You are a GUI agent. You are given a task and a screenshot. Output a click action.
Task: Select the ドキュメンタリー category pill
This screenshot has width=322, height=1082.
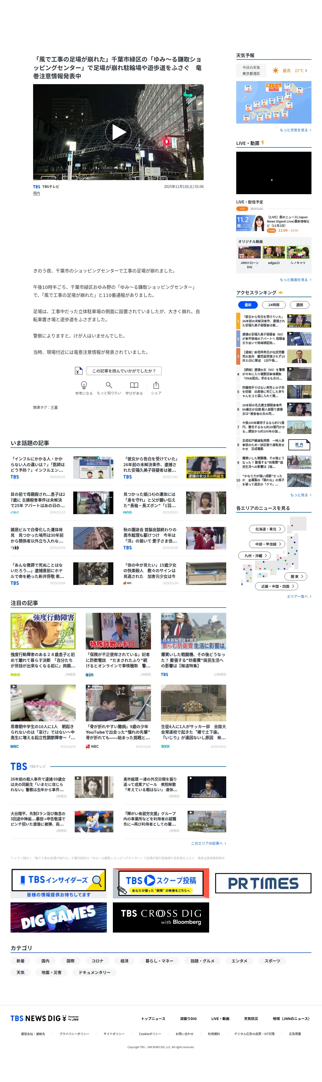95,973
